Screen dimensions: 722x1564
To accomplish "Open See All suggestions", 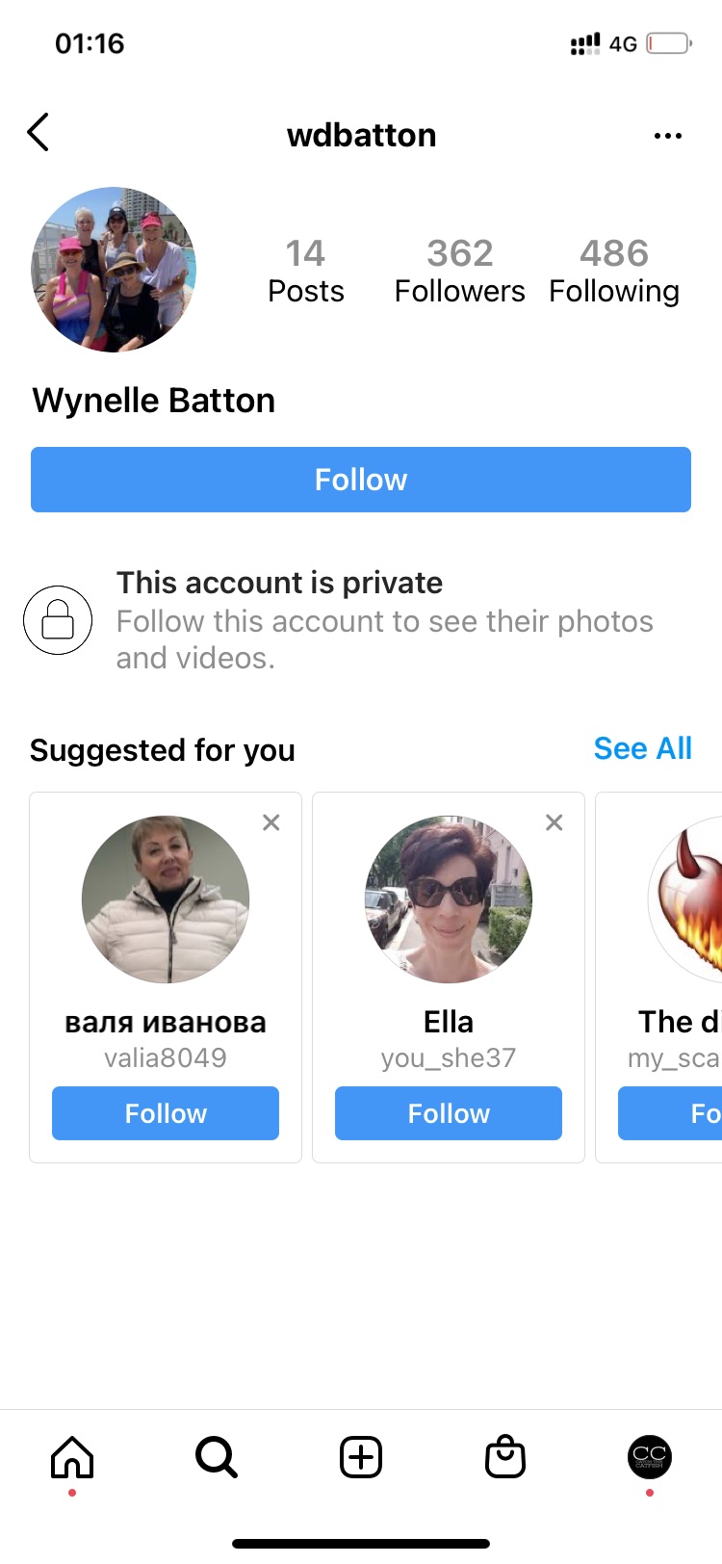I will [x=642, y=748].
